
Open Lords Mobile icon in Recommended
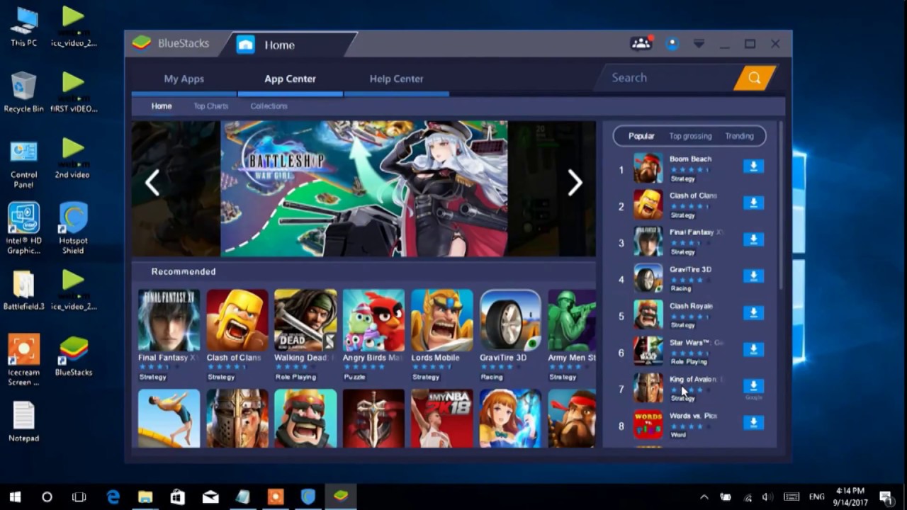442,320
